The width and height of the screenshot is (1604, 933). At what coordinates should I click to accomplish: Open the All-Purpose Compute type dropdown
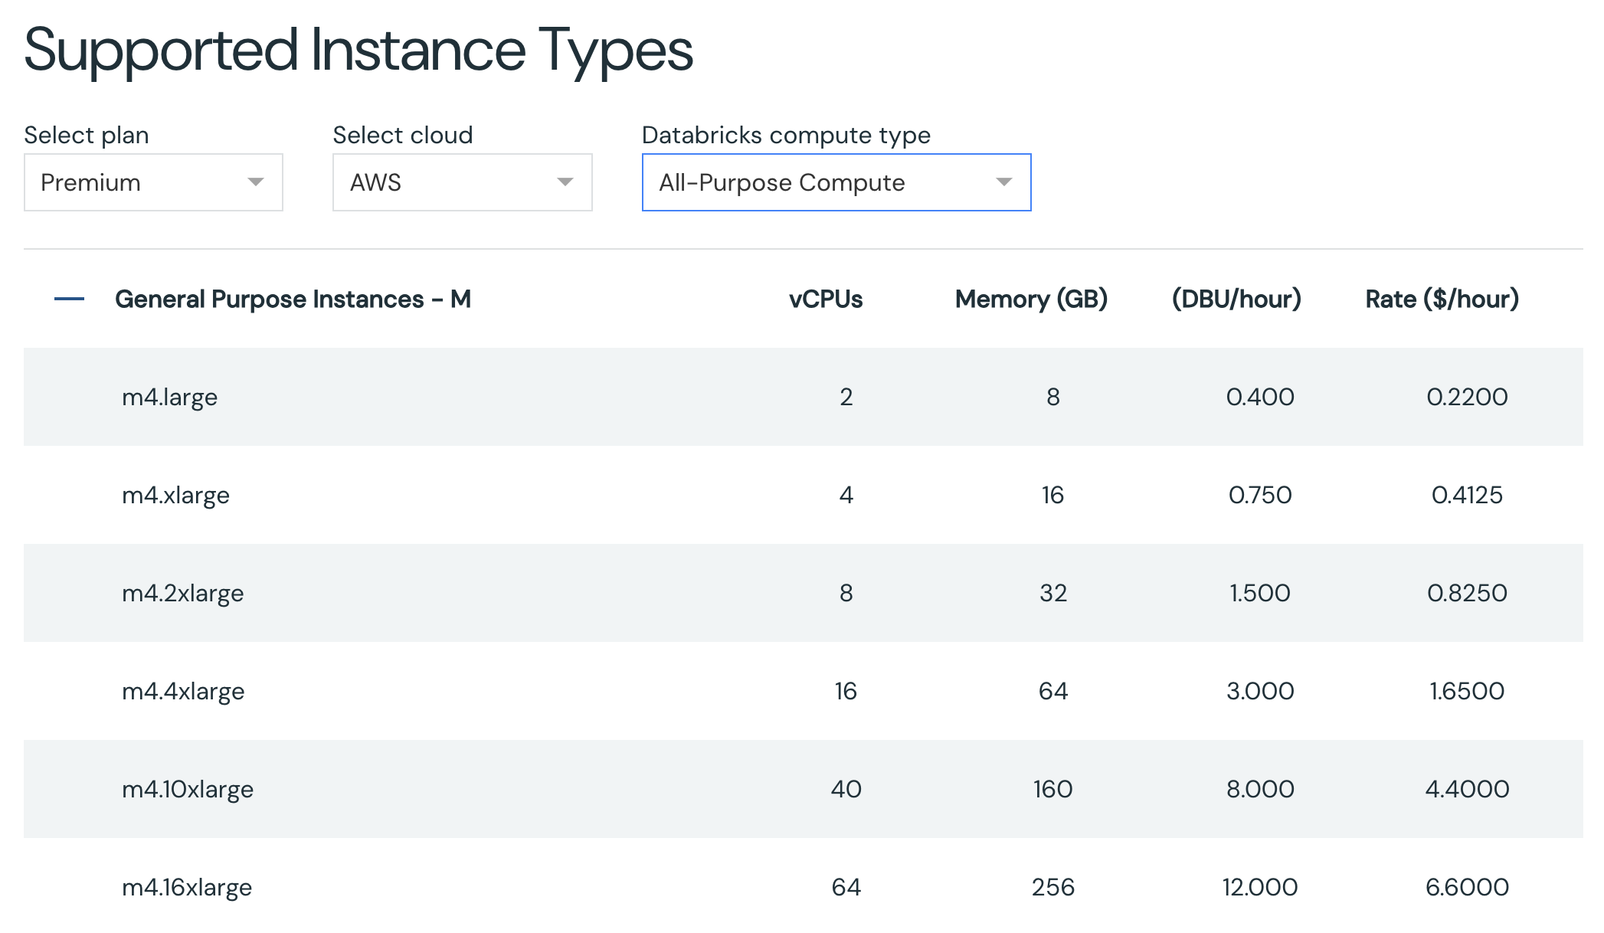point(836,182)
